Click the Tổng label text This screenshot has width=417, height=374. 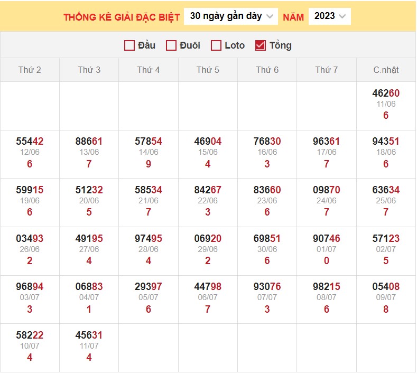pyautogui.click(x=280, y=45)
